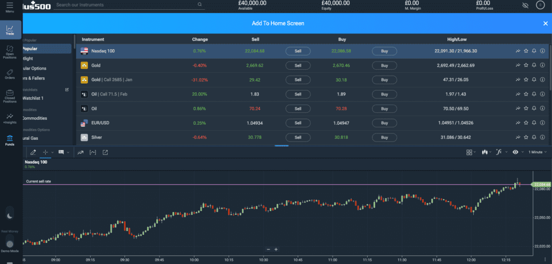Viewport: 552px width, 264px height.
Task: Open chart icon for Gold Call 2685 row
Action: (518, 80)
